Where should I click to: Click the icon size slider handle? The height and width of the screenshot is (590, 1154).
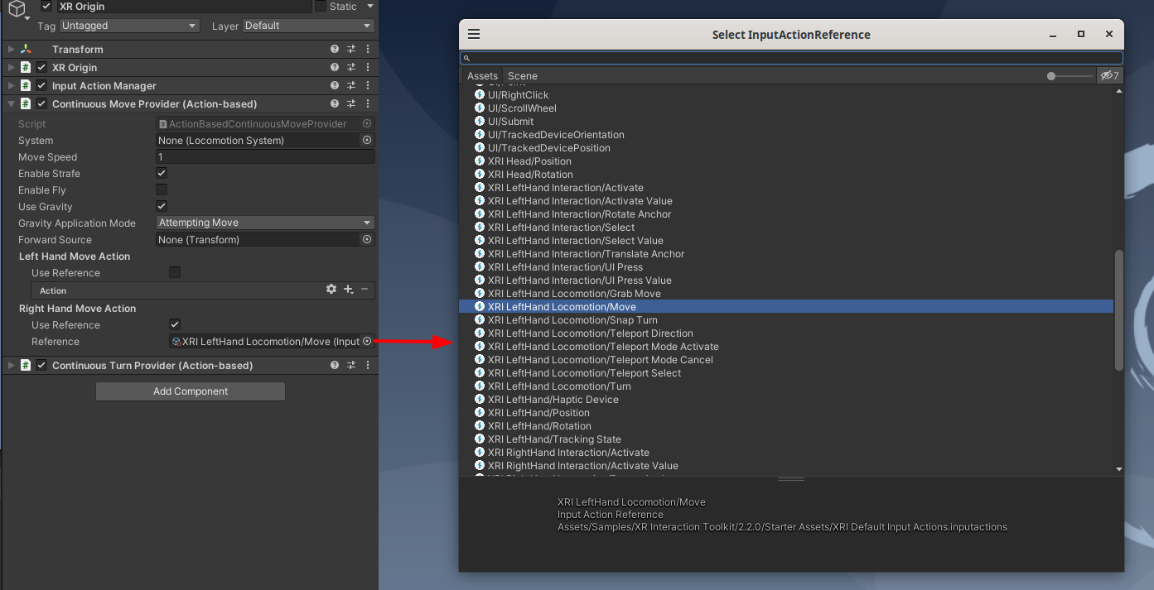pyautogui.click(x=1051, y=76)
